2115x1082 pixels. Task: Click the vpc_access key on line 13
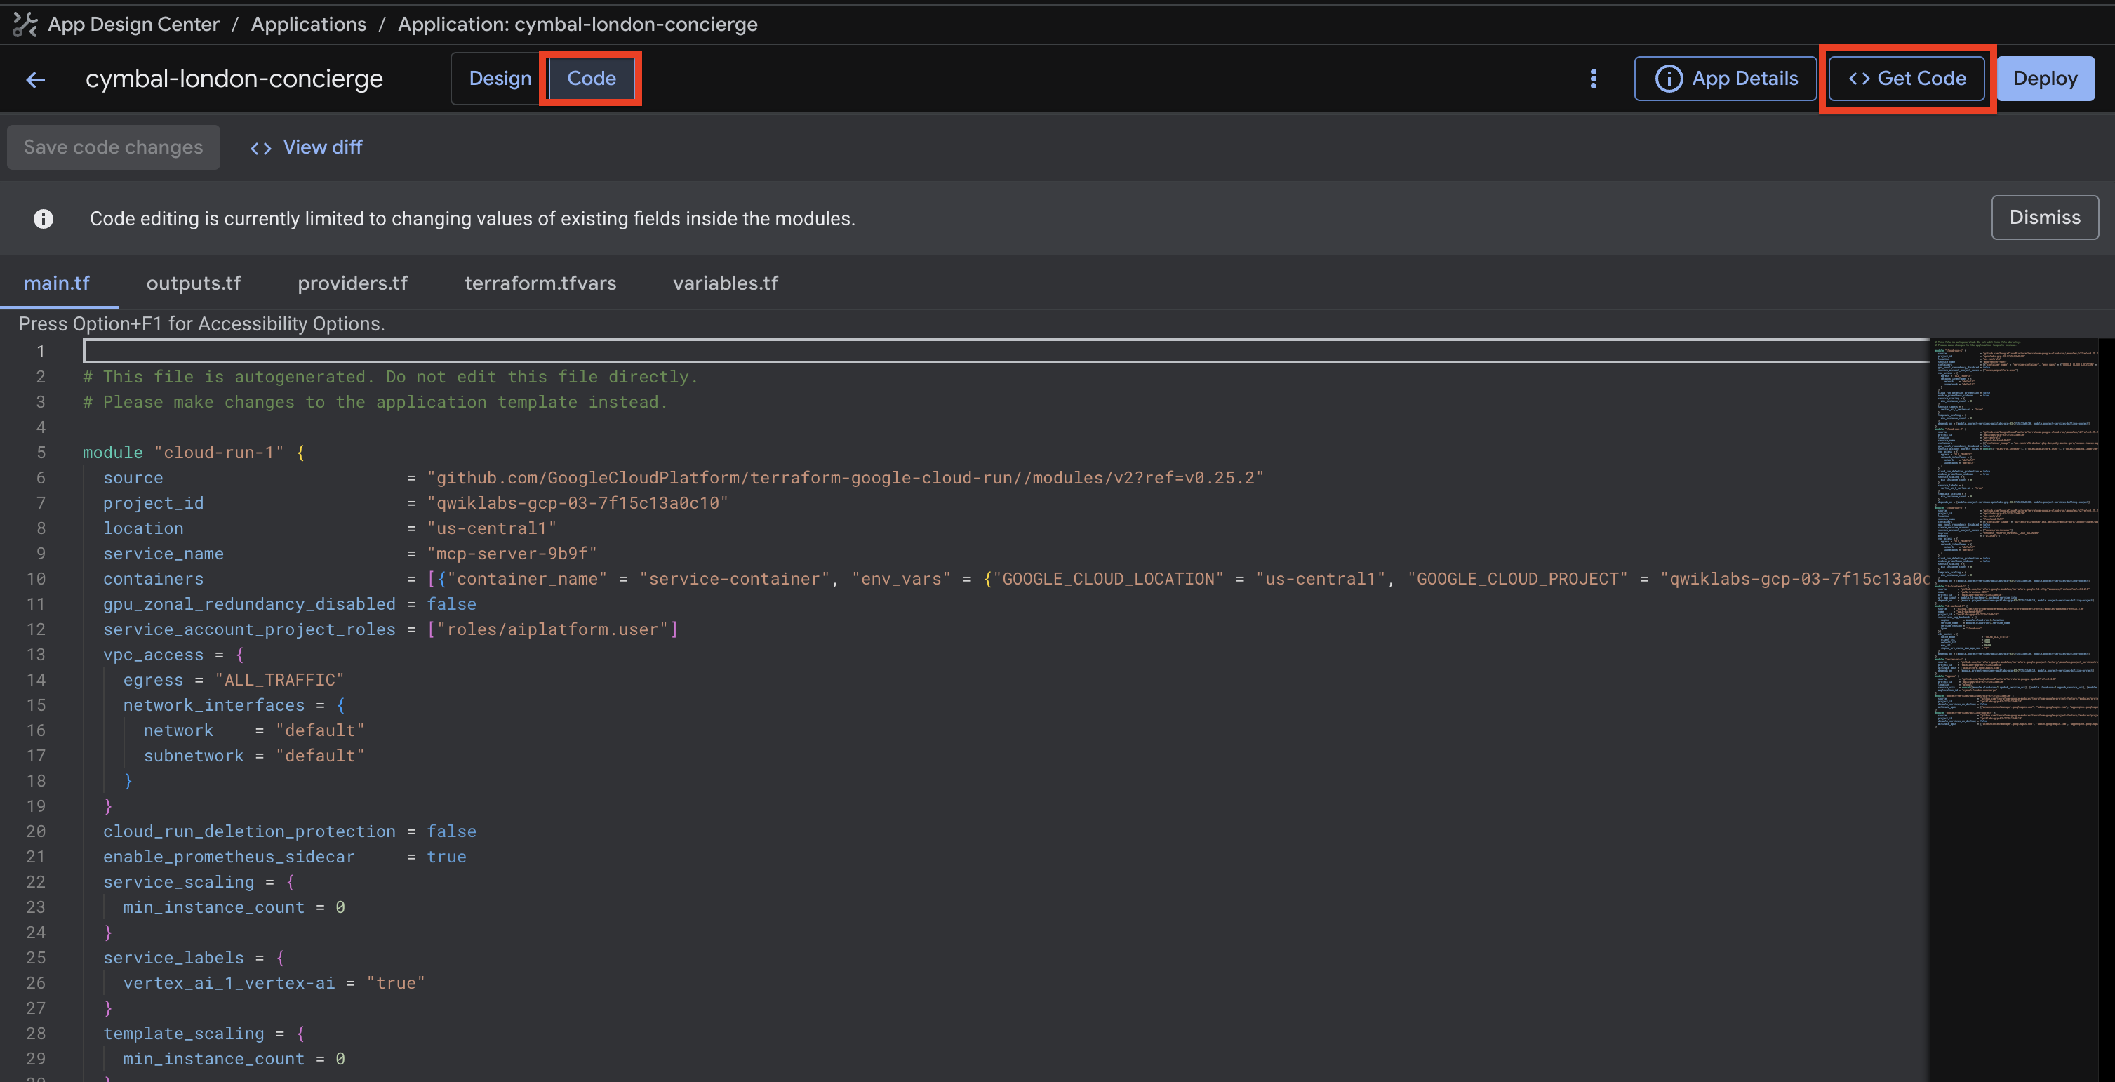(154, 655)
